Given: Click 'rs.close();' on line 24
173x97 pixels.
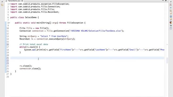Looking at the screenshot, I should [26, 66].
